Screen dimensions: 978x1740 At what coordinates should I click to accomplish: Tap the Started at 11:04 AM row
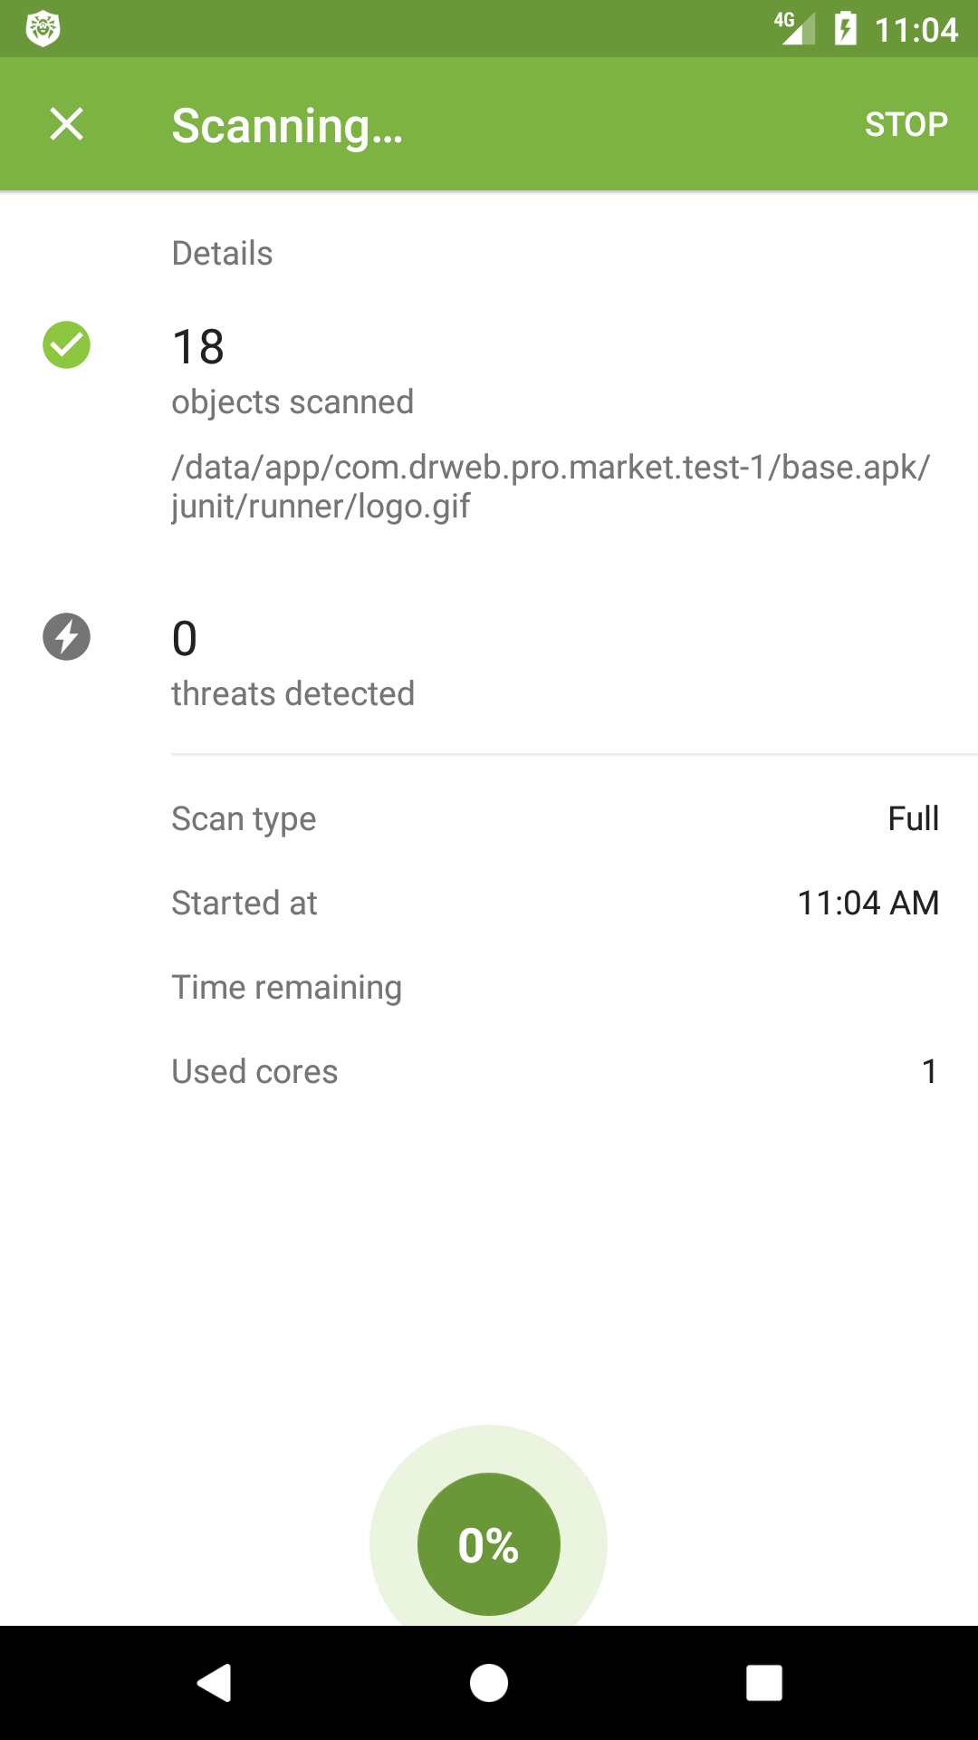point(554,903)
